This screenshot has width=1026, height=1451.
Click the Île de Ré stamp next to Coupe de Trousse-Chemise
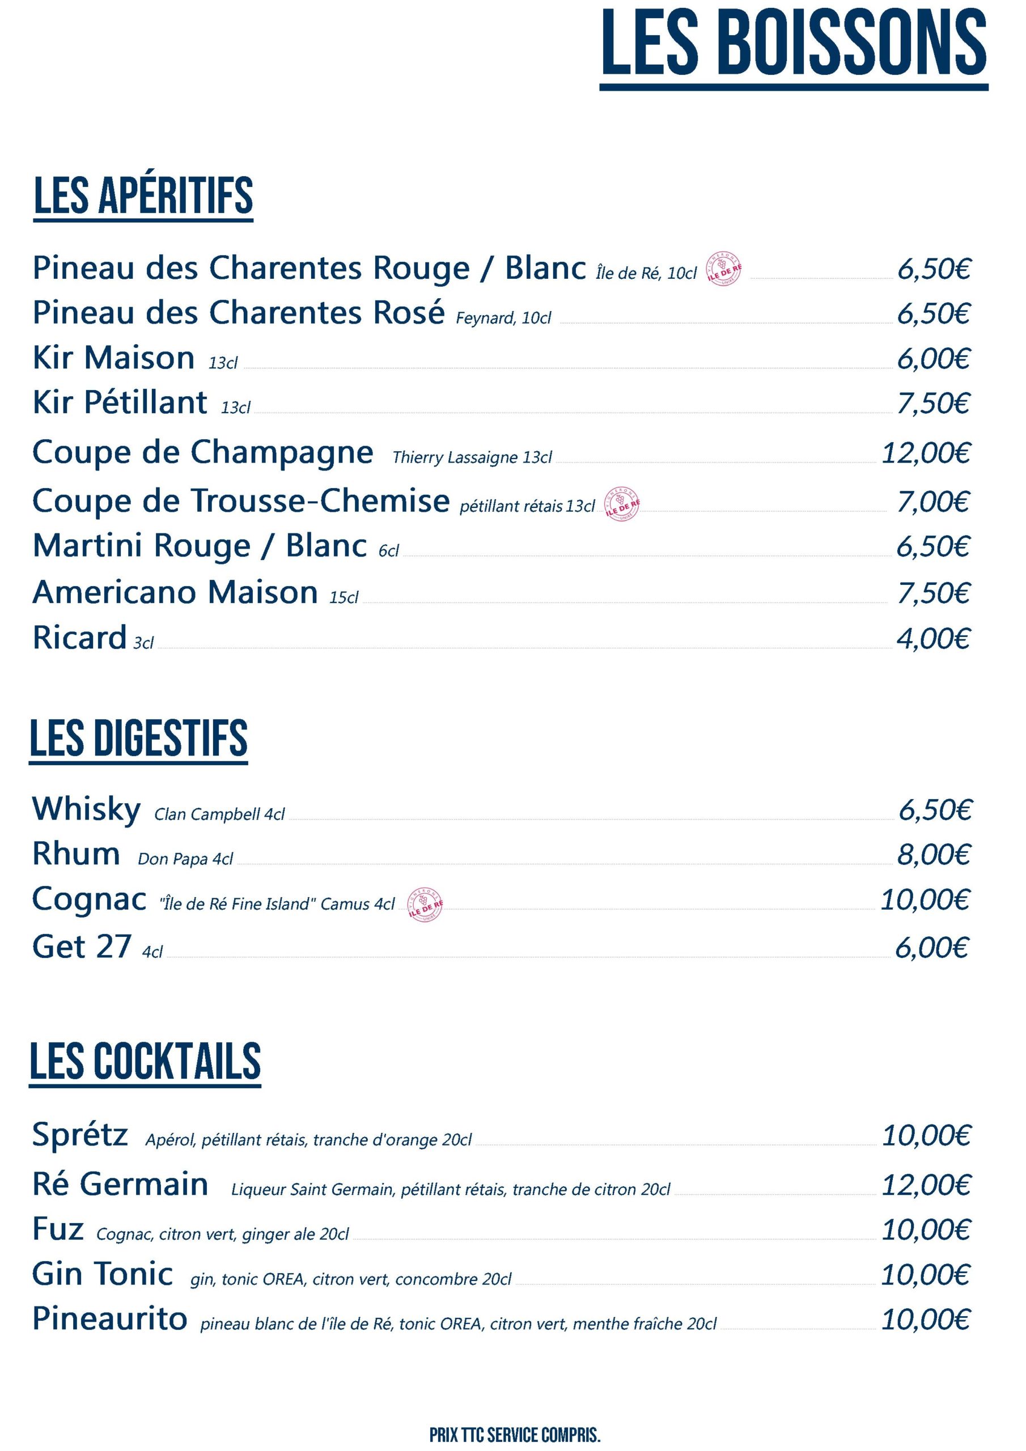pyautogui.click(x=622, y=504)
